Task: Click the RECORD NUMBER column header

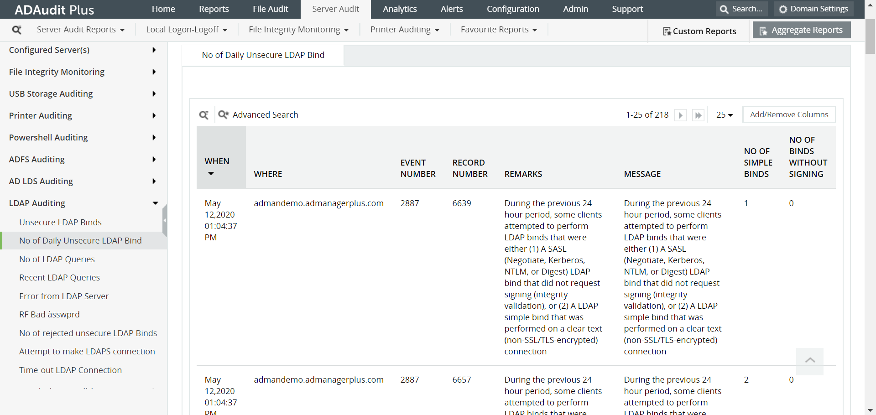Action: click(470, 168)
